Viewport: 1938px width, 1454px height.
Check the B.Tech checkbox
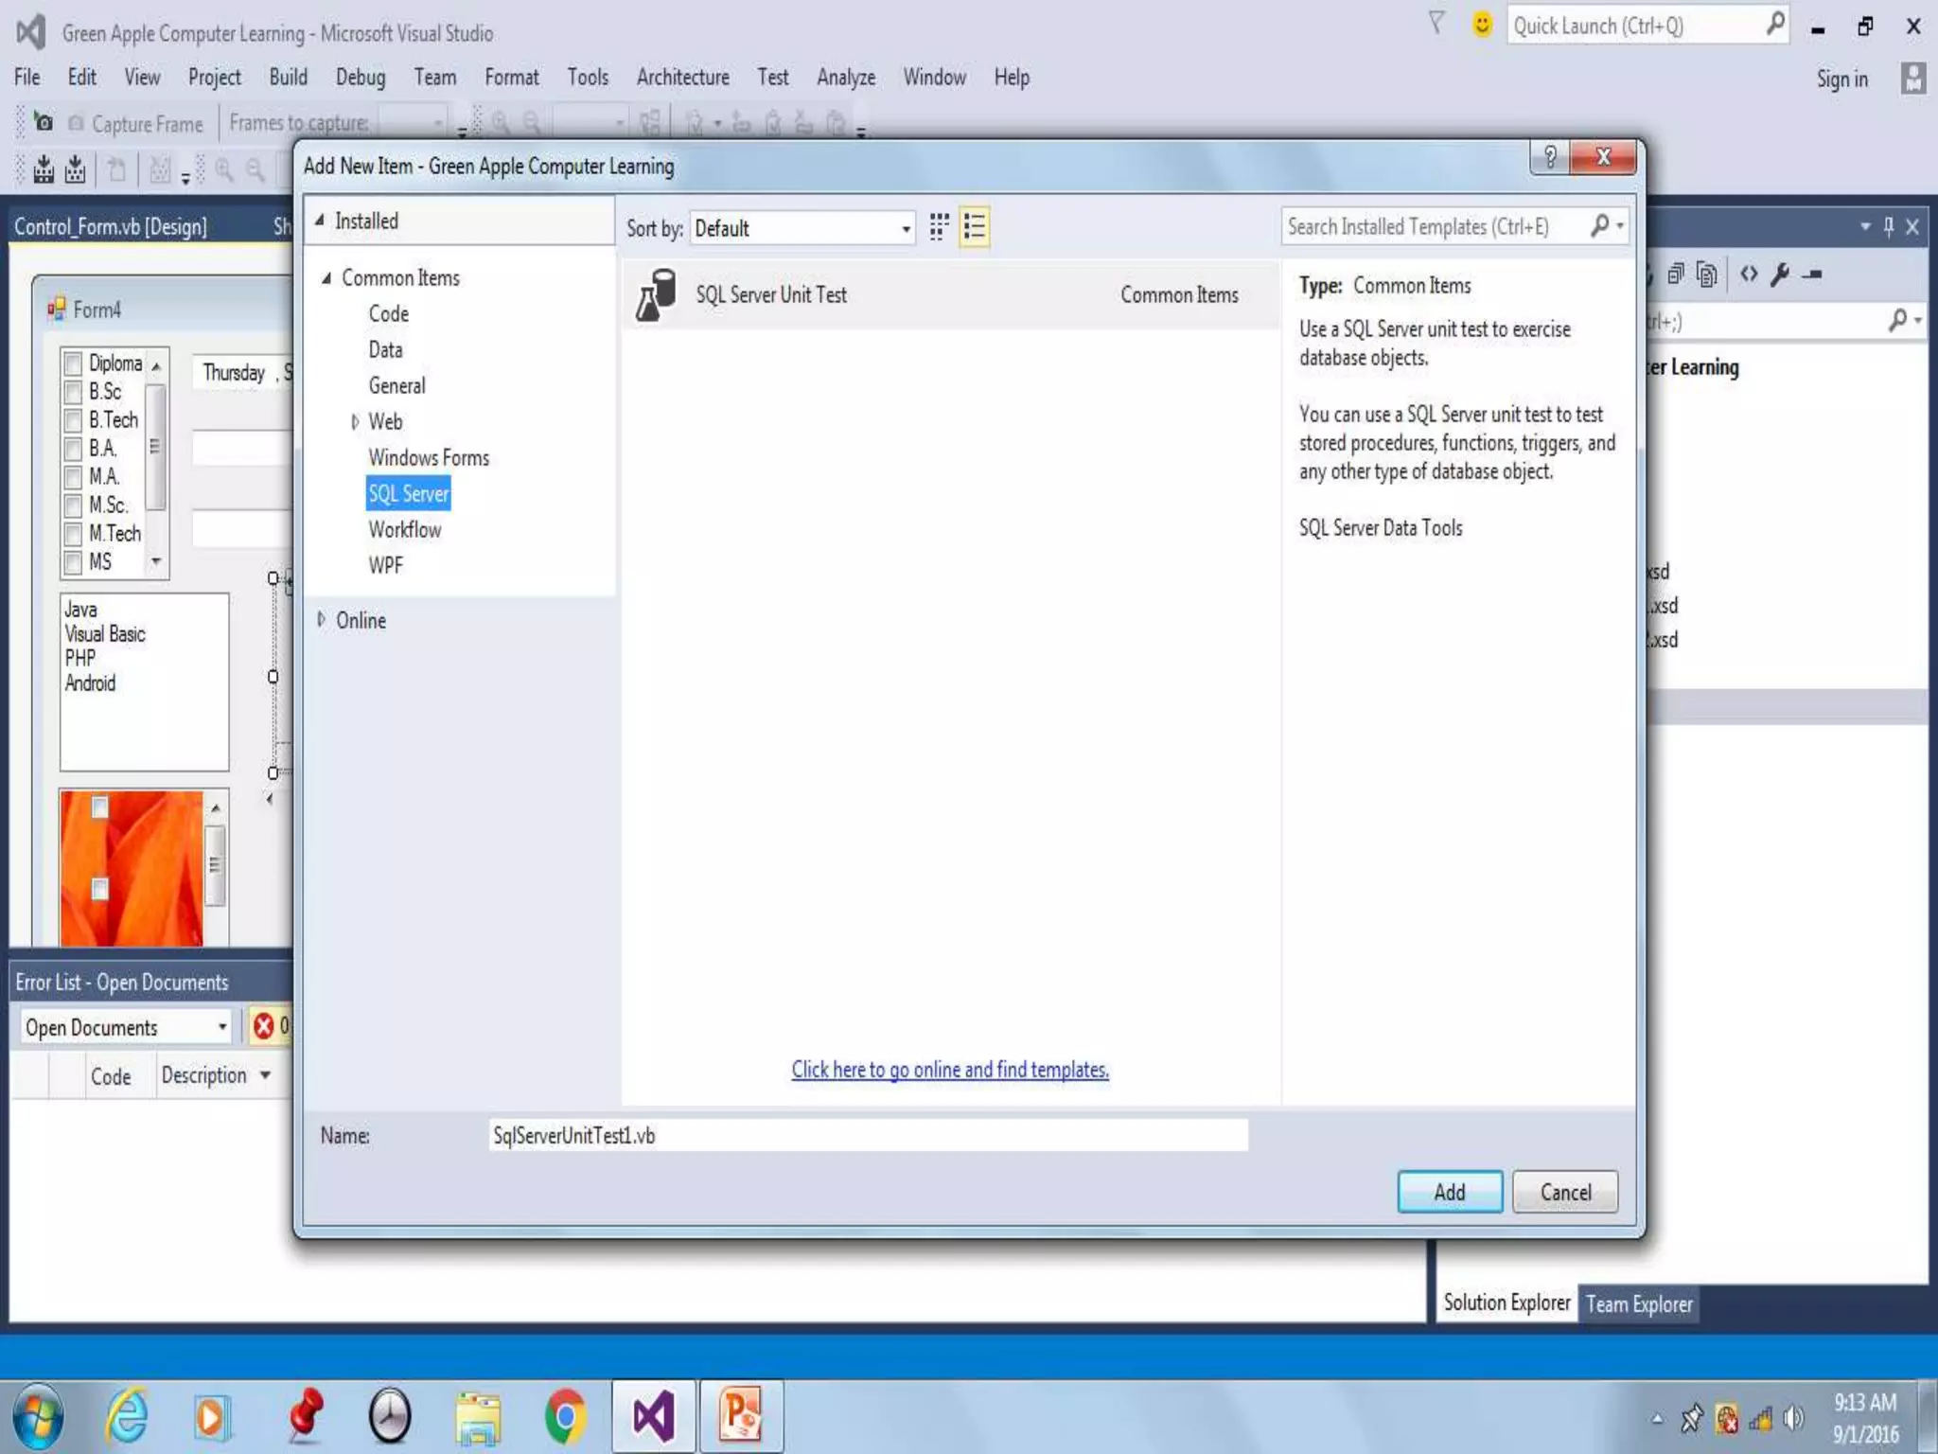[74, 420]
